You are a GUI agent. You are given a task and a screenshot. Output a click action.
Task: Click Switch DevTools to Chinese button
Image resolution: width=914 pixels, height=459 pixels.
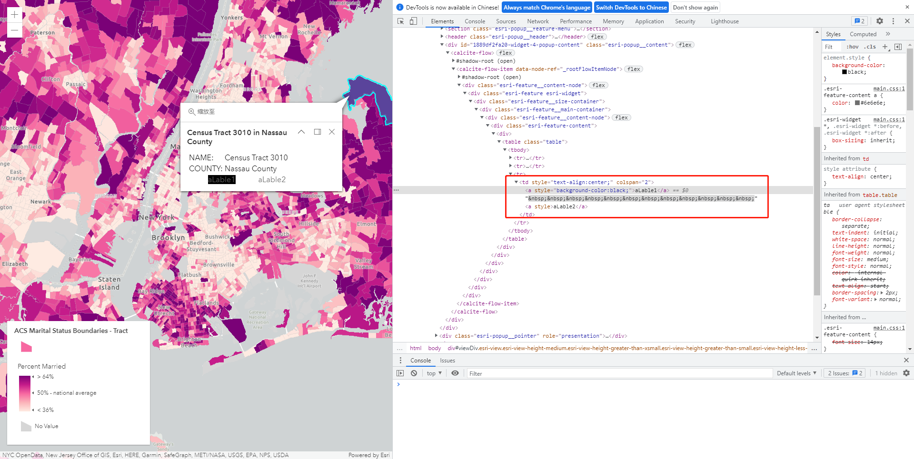pyautogui.click(x=631, y=7)
